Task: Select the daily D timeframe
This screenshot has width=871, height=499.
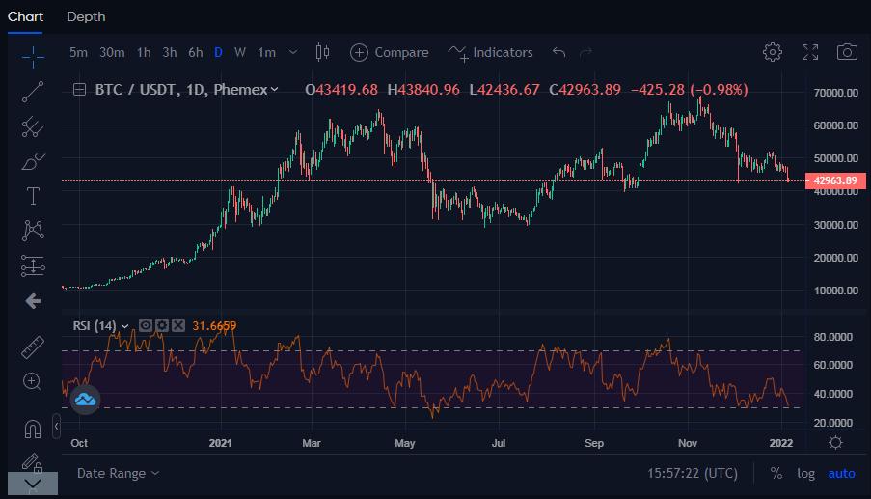Action: point(218,52)
